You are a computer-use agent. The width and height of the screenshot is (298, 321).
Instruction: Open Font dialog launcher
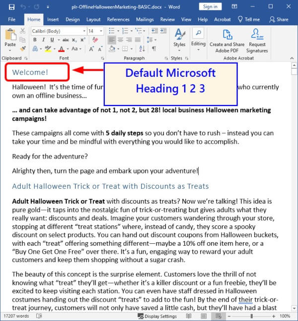click(x=102, y=58)
